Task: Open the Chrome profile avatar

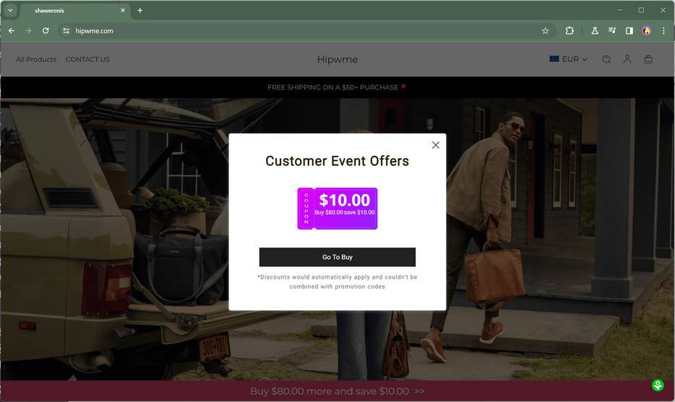Action: [646, 31]
